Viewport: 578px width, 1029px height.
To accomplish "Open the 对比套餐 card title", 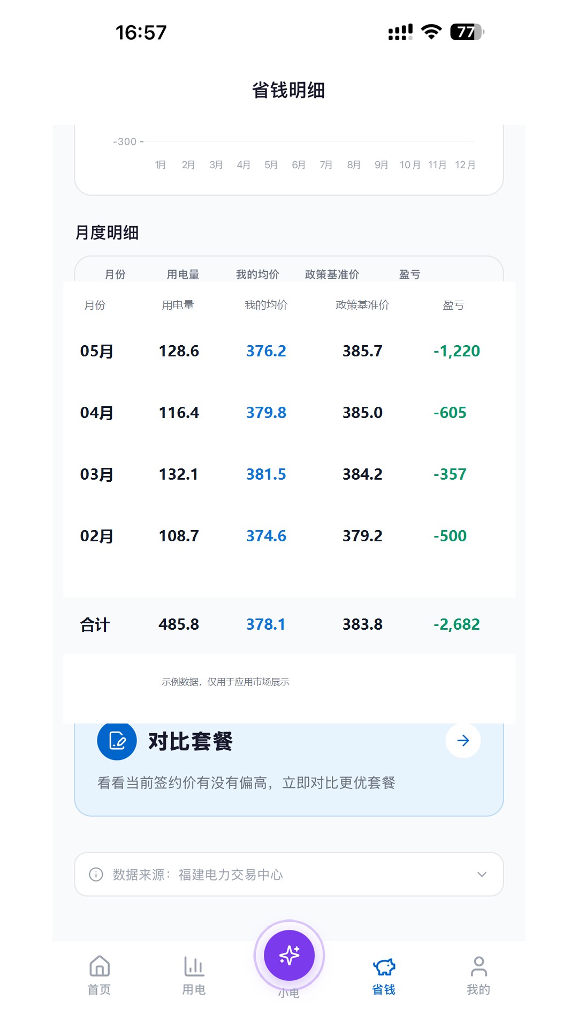I will pyautogui.click(x=190, y=742).
